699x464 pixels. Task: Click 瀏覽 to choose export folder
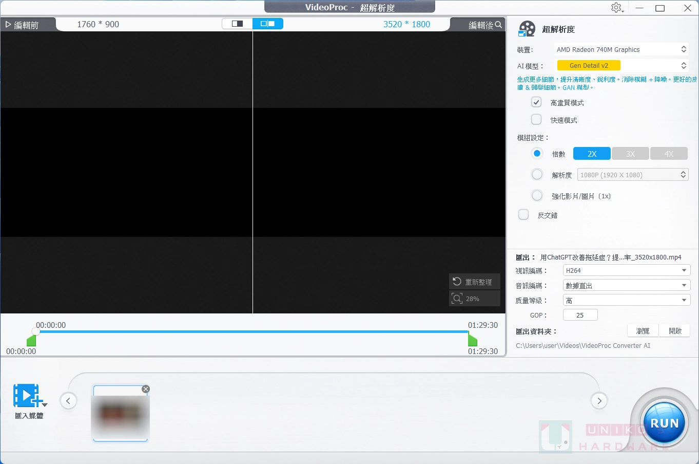(x=642, y=330)
